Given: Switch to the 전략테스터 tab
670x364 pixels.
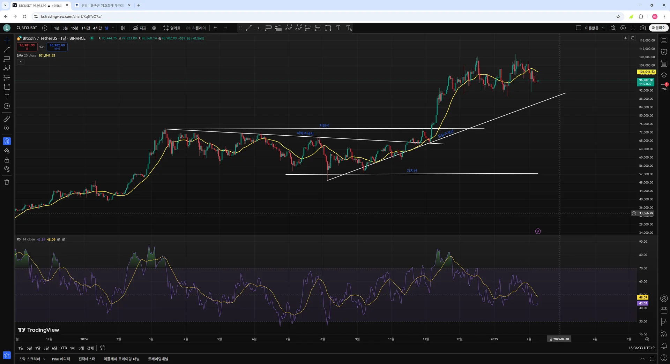Looking at the screenshot, I should 87,359.
